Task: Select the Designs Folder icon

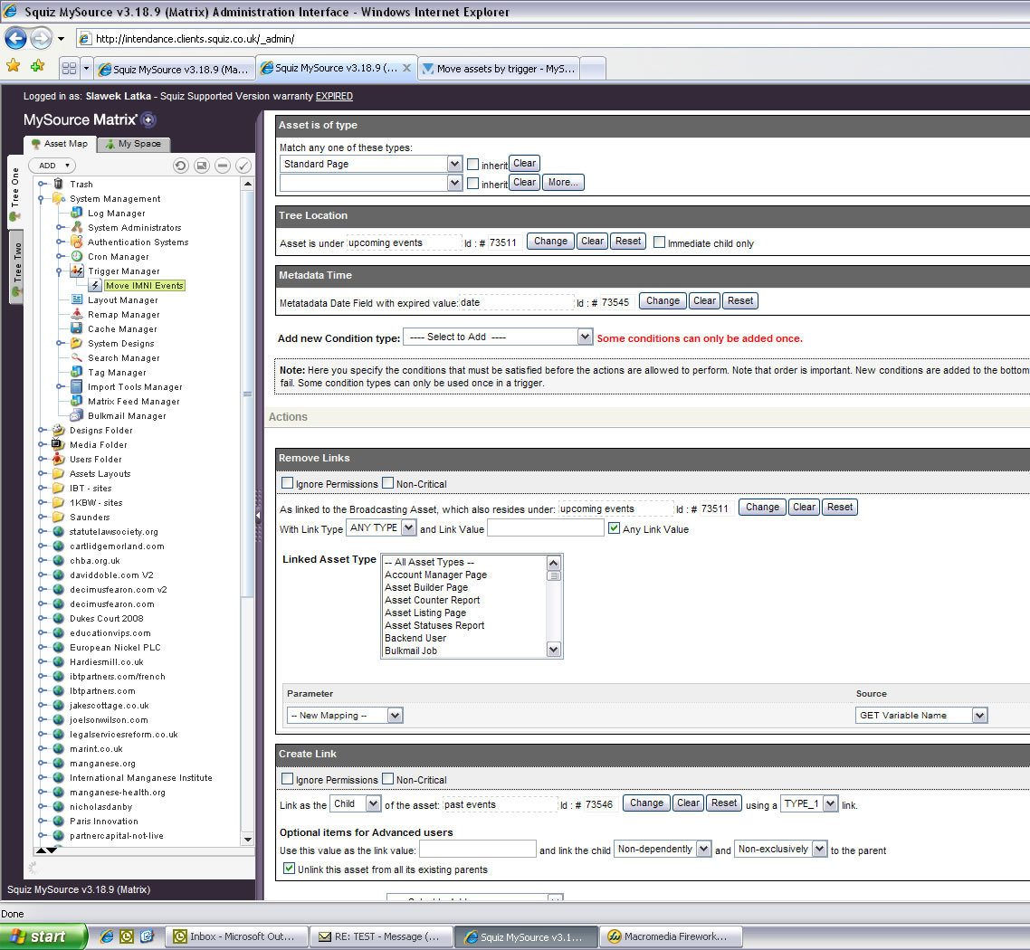Action: point(59,430)
